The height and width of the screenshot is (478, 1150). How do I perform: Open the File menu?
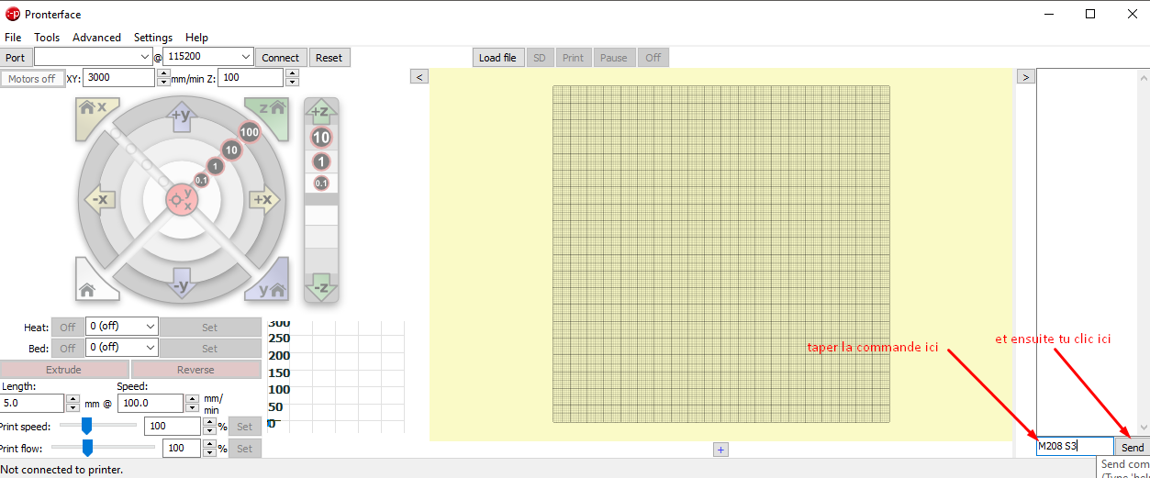click(x=13, y=38)
